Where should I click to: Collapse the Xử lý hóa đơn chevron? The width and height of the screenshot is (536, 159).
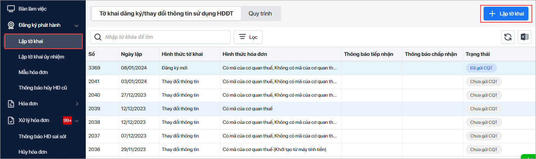[77, 121]
